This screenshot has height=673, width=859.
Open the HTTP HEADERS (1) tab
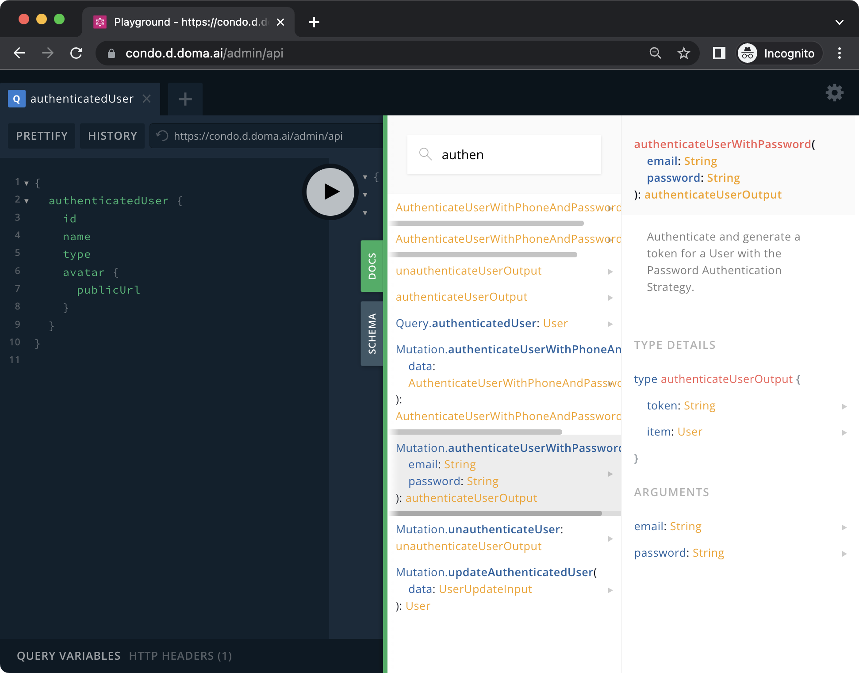[180, 656]
